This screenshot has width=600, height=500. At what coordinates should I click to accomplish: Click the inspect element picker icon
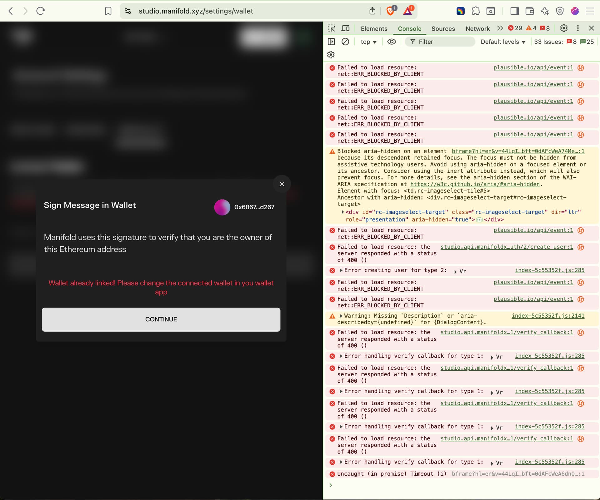click(331, 28)
